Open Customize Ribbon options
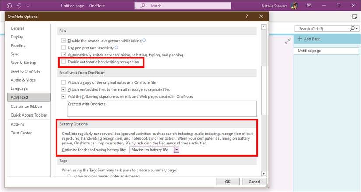 pyautogui.click(x=29, y=106)
